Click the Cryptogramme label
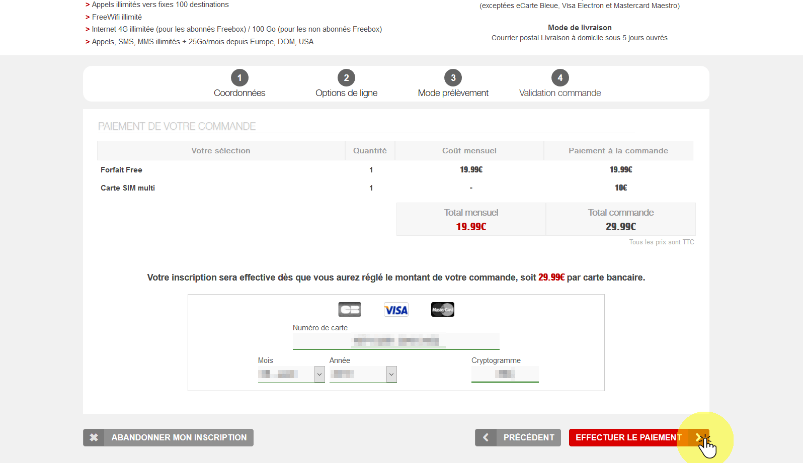 [496, 360]
